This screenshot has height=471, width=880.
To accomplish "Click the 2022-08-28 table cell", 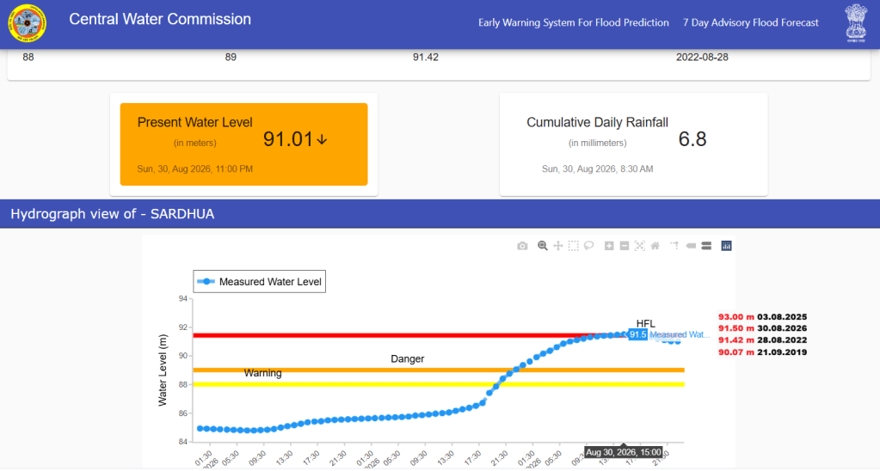I will pos(702,58).
